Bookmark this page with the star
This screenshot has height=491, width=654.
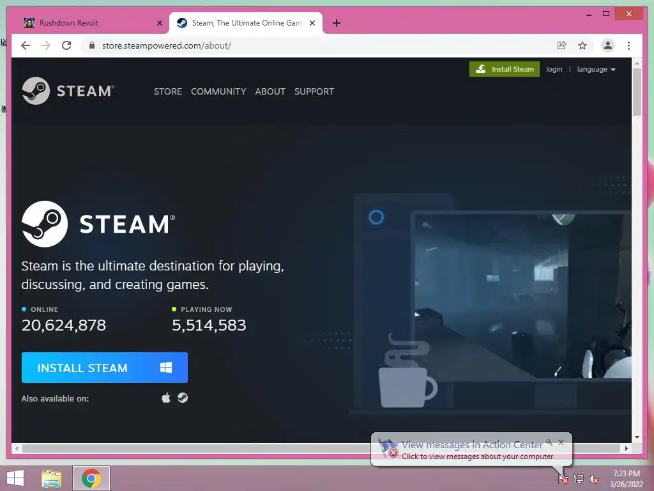click(x=582, y=45)
